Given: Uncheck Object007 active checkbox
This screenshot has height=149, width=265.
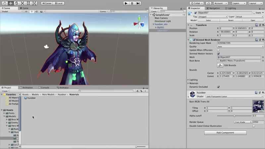Looking at the screenshot, I should [195, 13].
